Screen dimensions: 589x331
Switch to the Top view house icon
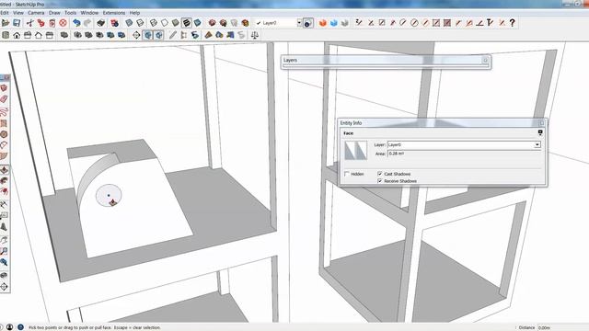point(17,35)
